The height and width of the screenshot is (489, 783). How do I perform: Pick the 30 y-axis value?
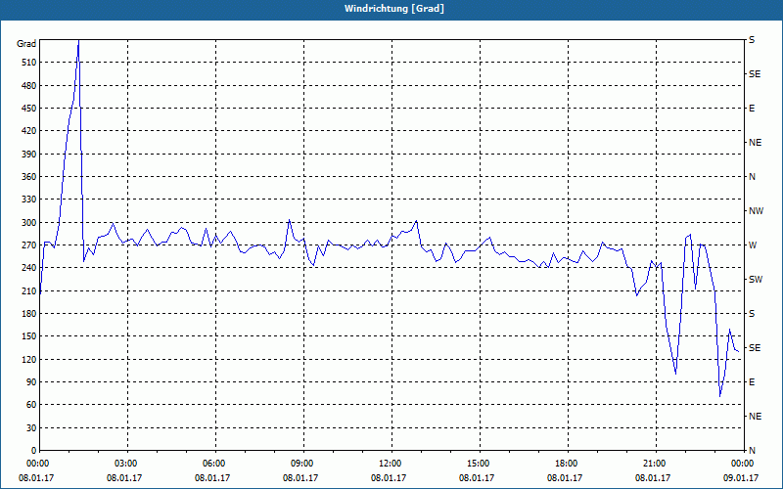31,427
